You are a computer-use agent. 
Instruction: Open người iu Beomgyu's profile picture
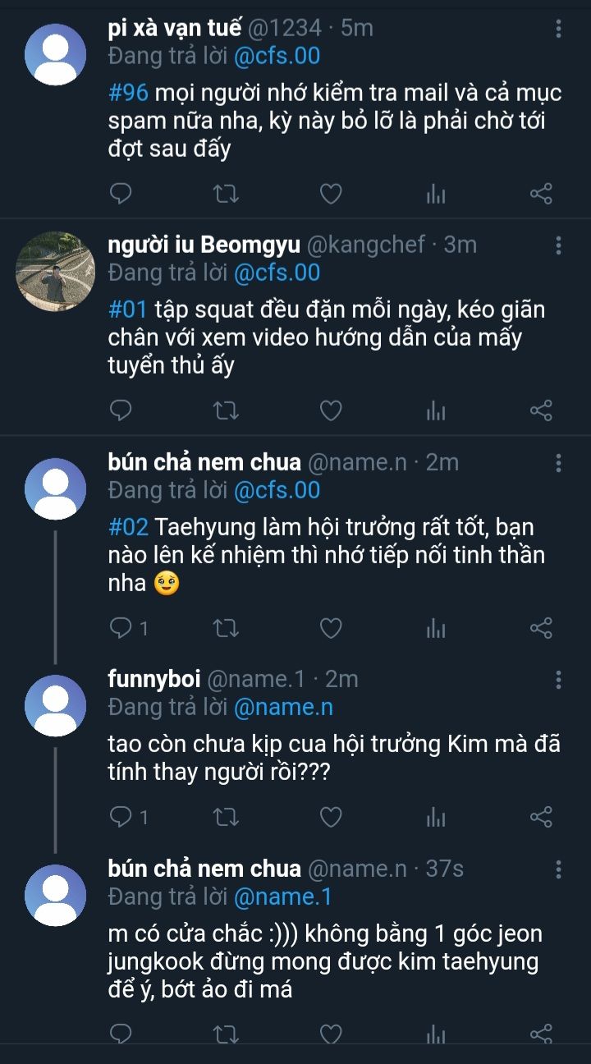point(56,272)
